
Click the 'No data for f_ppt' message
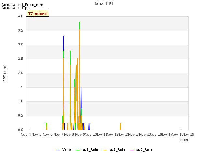(16, 8)
